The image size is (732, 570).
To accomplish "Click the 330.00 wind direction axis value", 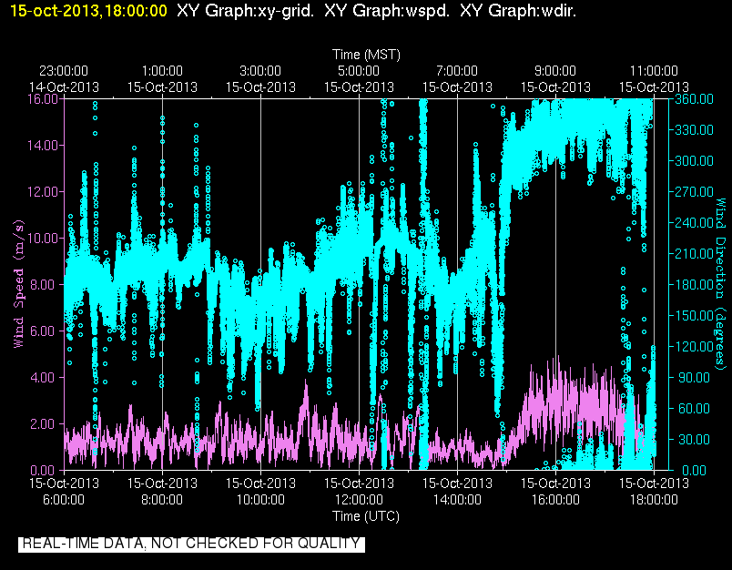I will 694,130.
